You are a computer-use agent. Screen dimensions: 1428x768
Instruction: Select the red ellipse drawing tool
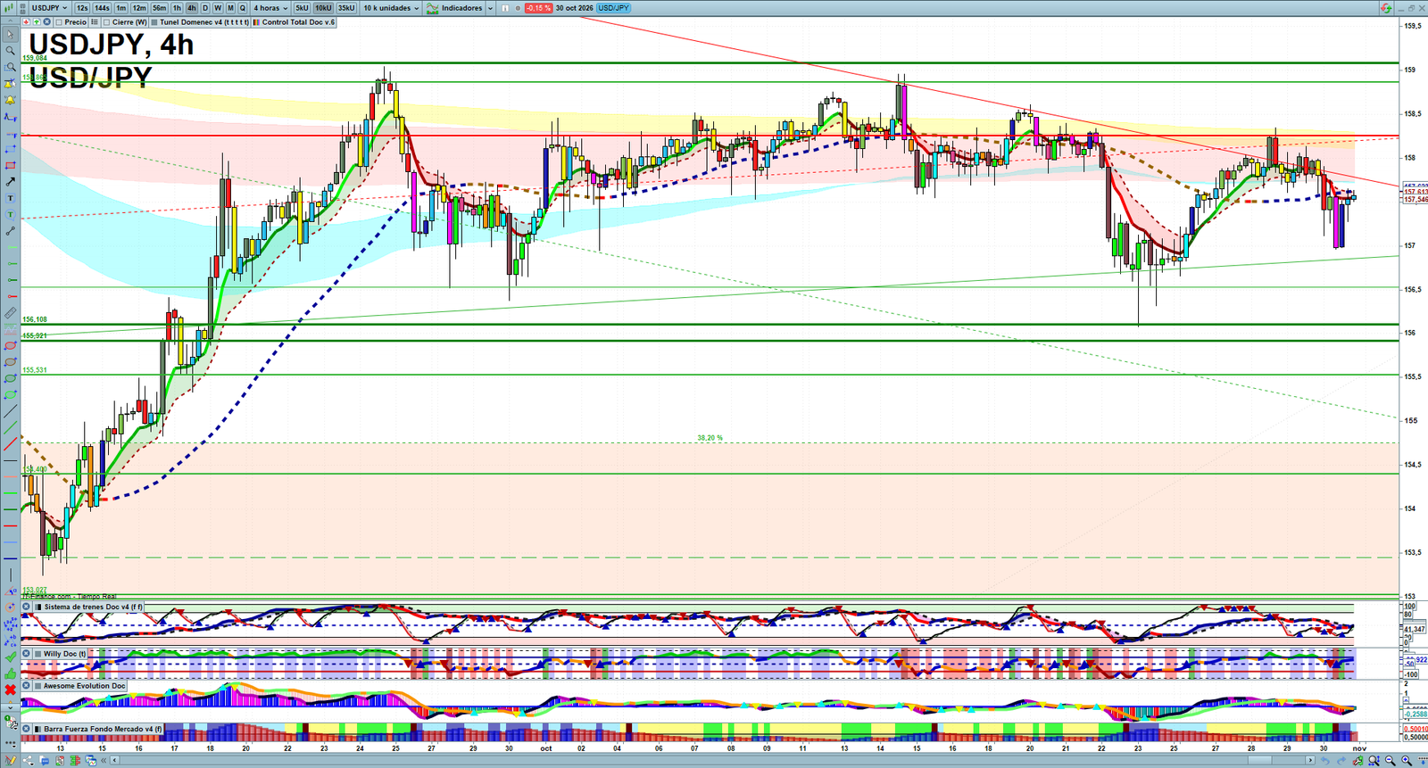10,346
